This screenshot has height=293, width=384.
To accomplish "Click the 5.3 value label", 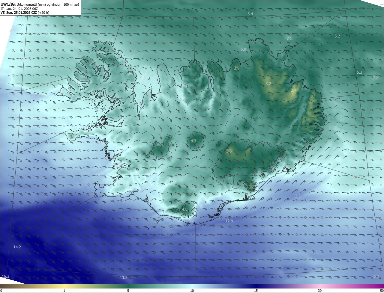I will click(x=359, y=72).
